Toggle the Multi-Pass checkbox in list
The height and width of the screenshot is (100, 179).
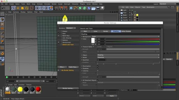point(58,36)
